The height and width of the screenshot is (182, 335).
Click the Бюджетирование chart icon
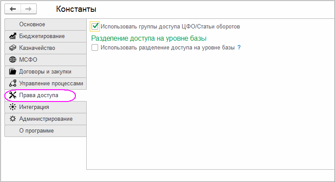coord(12,36)
